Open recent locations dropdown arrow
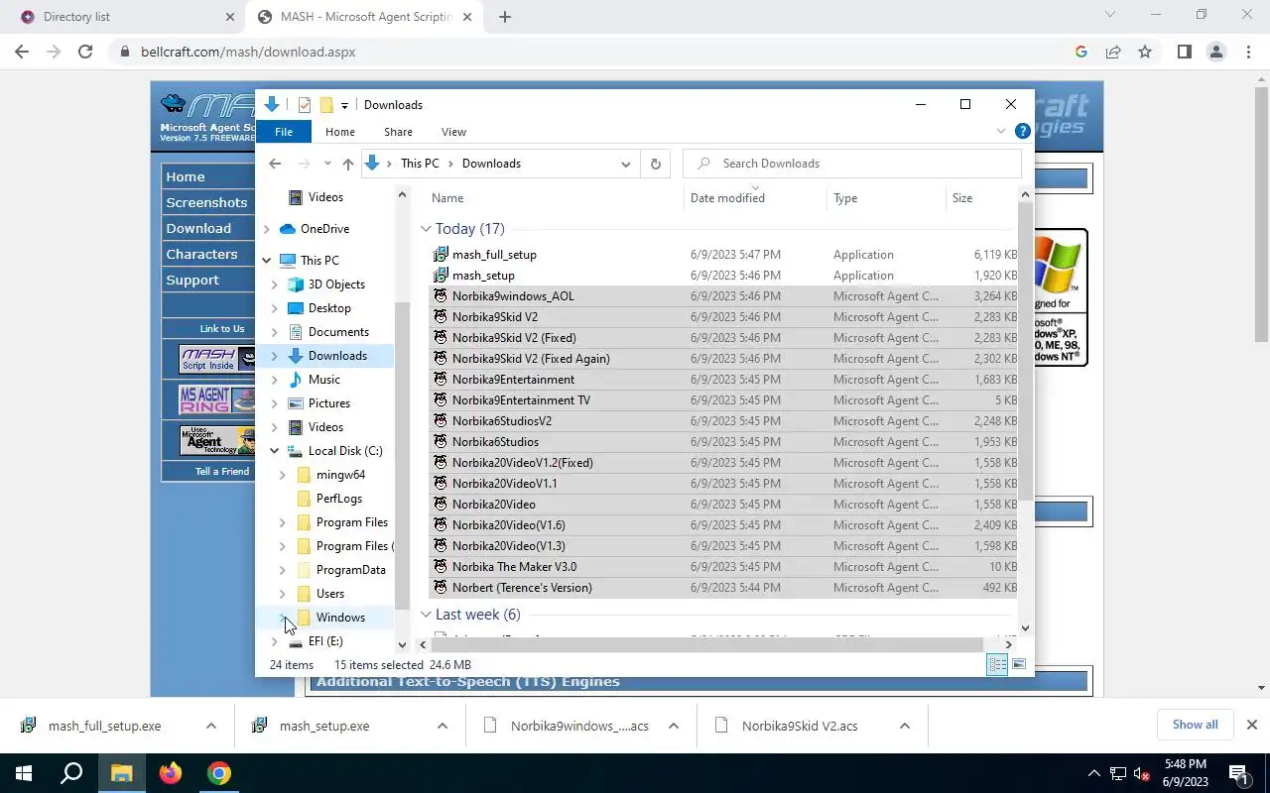The width and height of the screenshot is (1270, 793). [327, 164]
